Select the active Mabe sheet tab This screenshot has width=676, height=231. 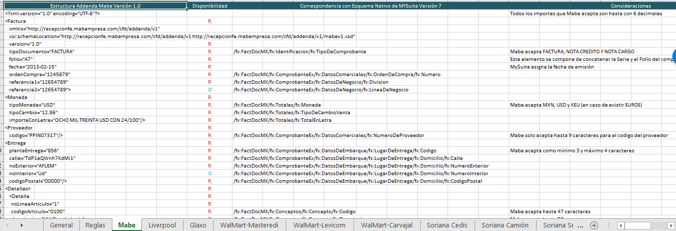pos(127,225)
